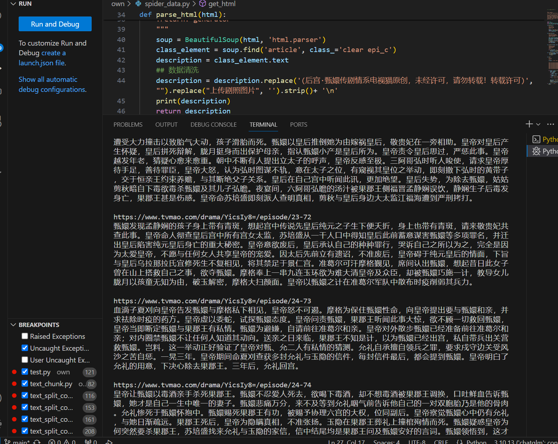Open the episode/24-73 URL in terminal

[x=212, y=301]
